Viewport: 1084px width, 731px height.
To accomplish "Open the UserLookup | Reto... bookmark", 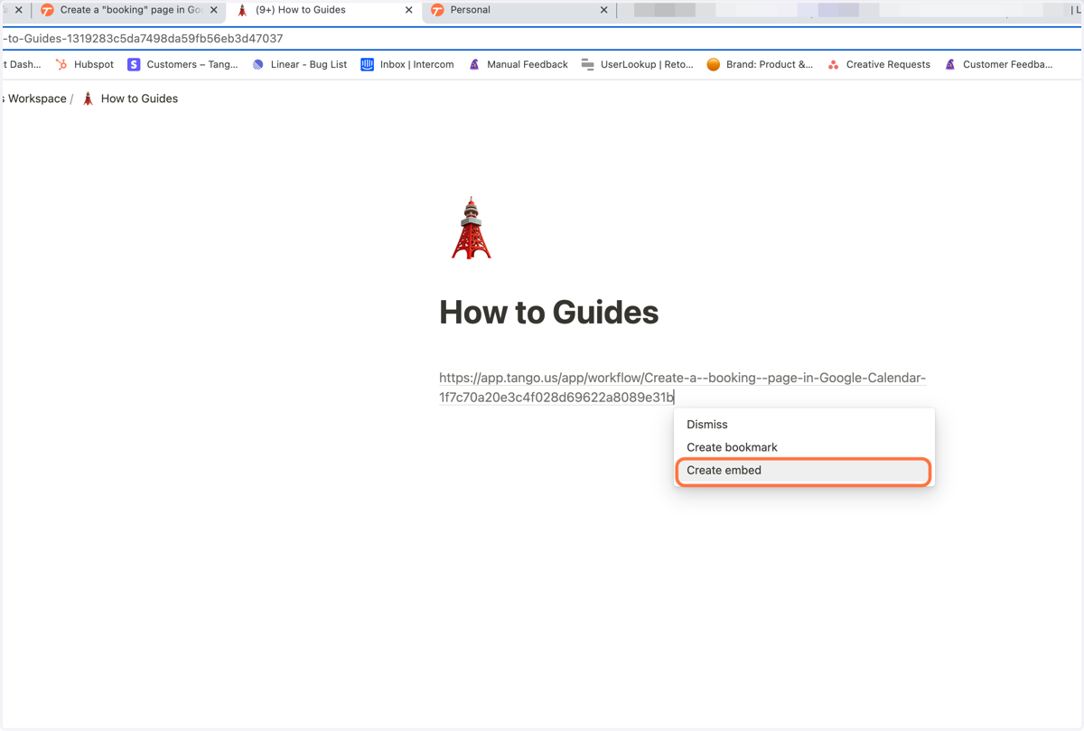I will pos(637,64).
